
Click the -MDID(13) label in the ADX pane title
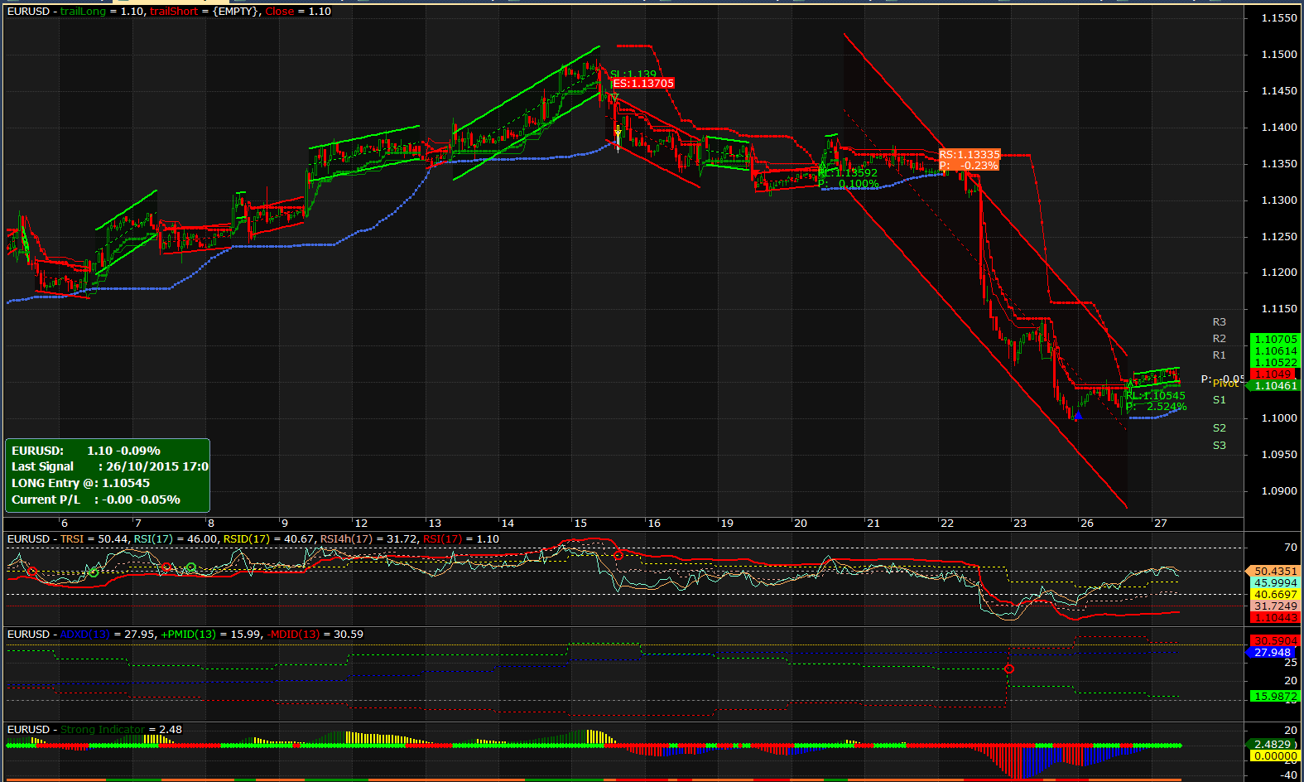(293, 635)
